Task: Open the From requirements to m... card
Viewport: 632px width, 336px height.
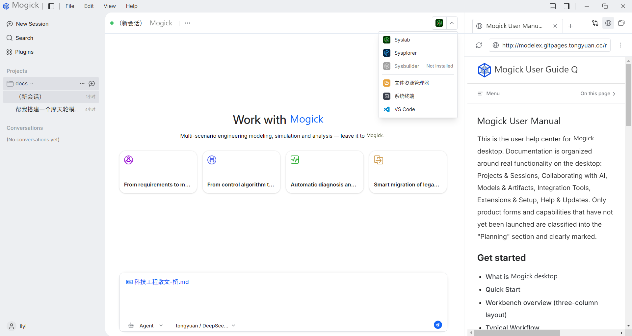Action: pos(158,172)
